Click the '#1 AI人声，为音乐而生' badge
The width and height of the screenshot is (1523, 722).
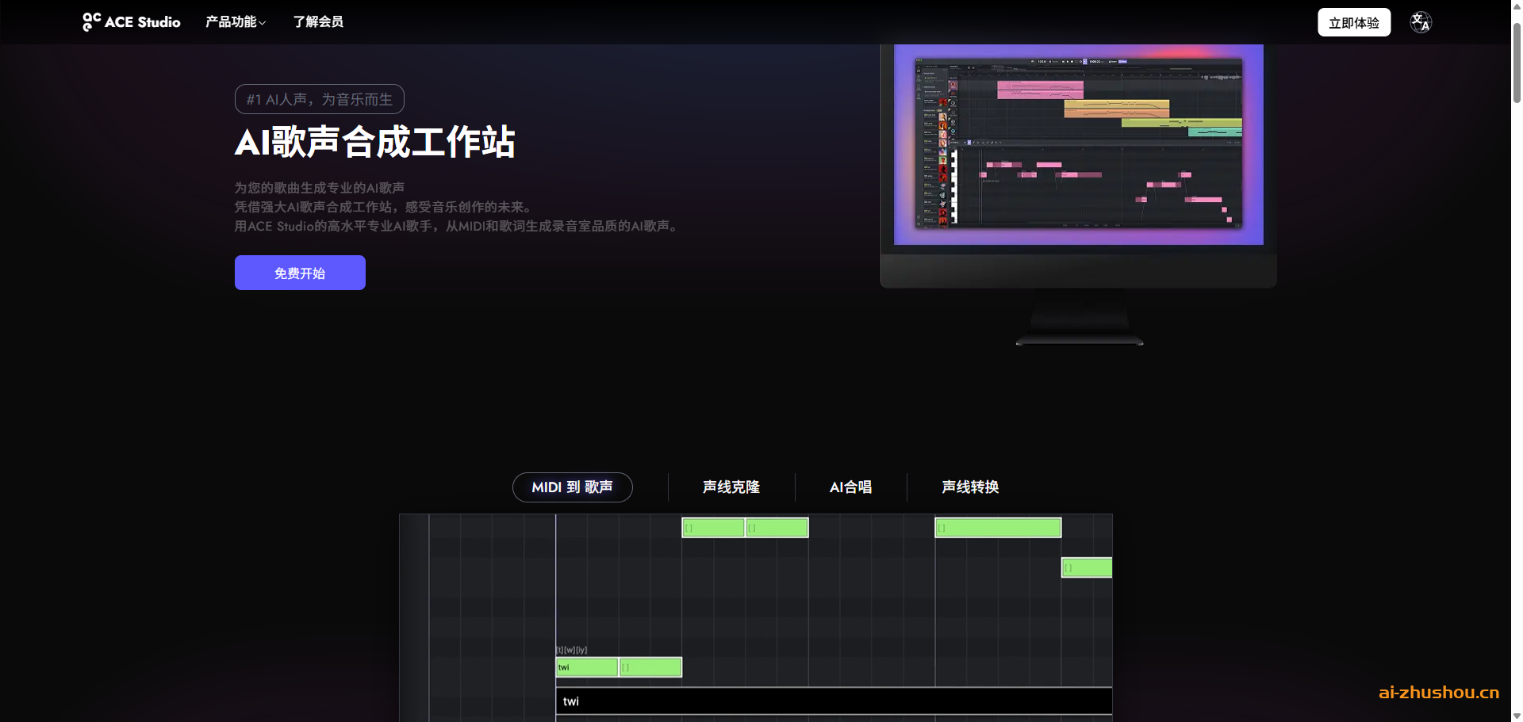click(x=319, y=98)
